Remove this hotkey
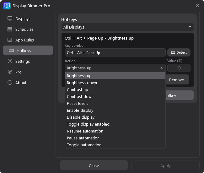The height and width of the screenshot is (173, 204). (x=177, y=80)
